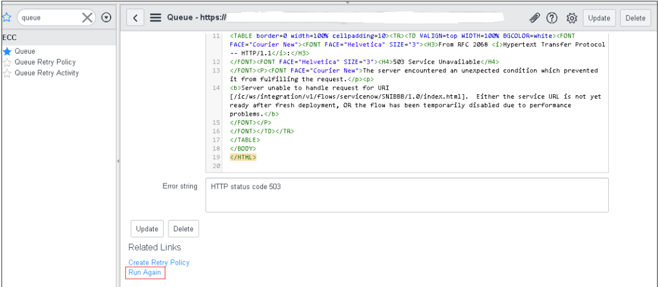The height and width of the screenshot is (287, 658).
Task: Click inside the Error string text field
Action: pyautogui.click(x=407, y=195)
